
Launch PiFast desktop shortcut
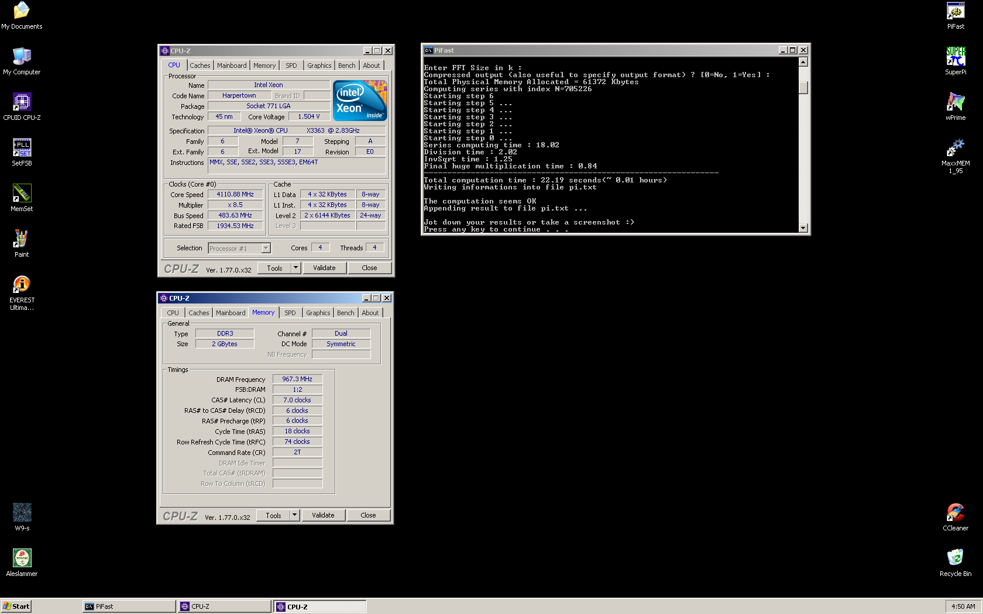(955, 15)
